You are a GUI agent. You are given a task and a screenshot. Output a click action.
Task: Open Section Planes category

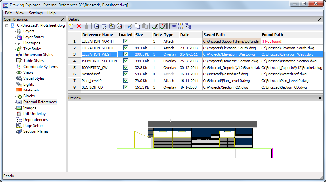click(x=36, y=131)
